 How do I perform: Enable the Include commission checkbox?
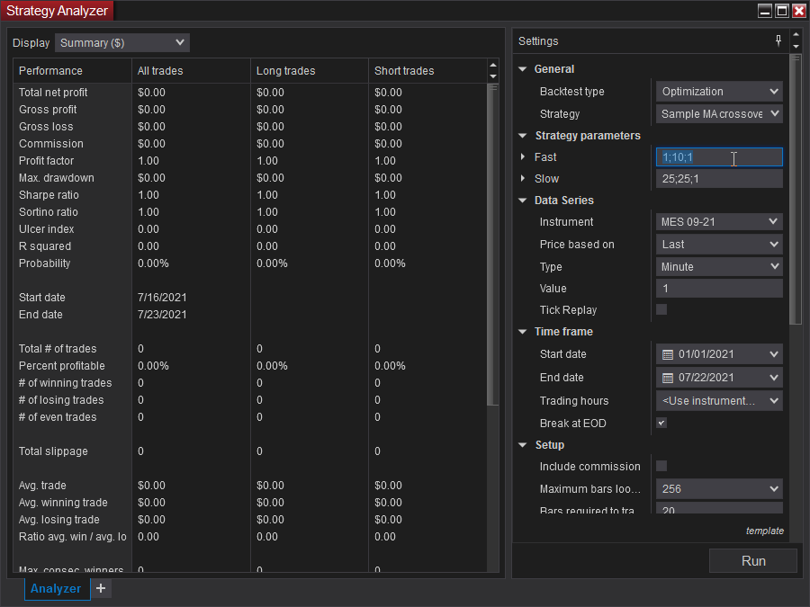coord(661,466)
